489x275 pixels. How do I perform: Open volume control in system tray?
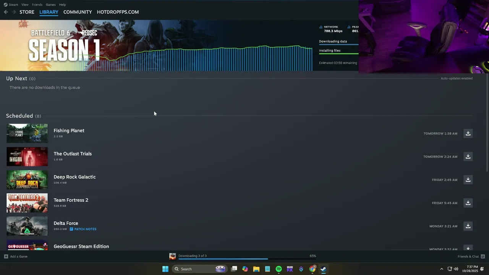tap(456, 269)
